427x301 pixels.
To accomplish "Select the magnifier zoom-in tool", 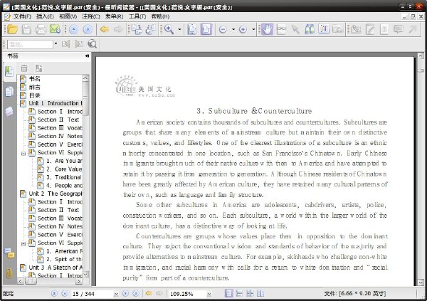I will 169,29.
